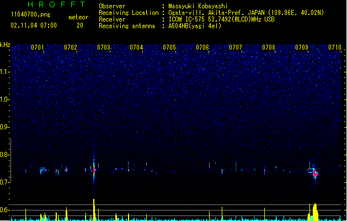Click the A504HB(yagi 4el) antenna text

195,26
